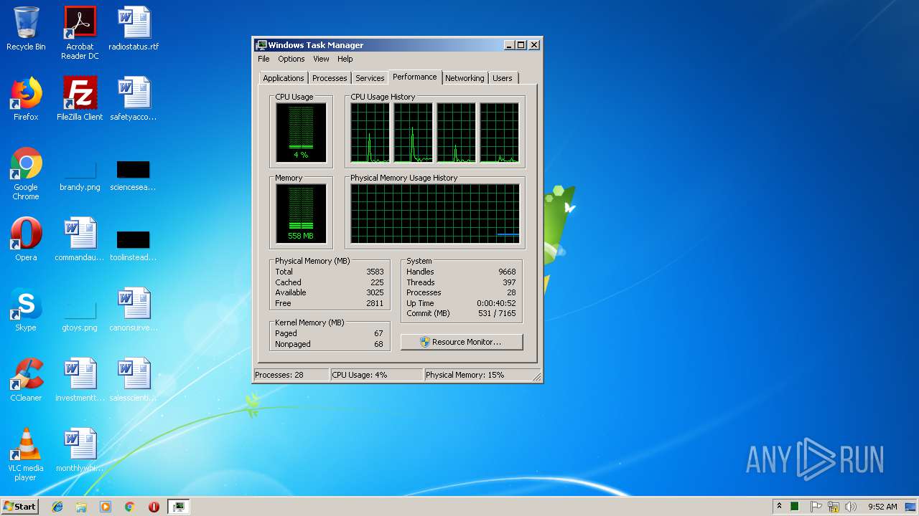Viewport: 919px width, 516px height.
Task: Click the first CPU Usage History graph
Action: coord(370,133)
